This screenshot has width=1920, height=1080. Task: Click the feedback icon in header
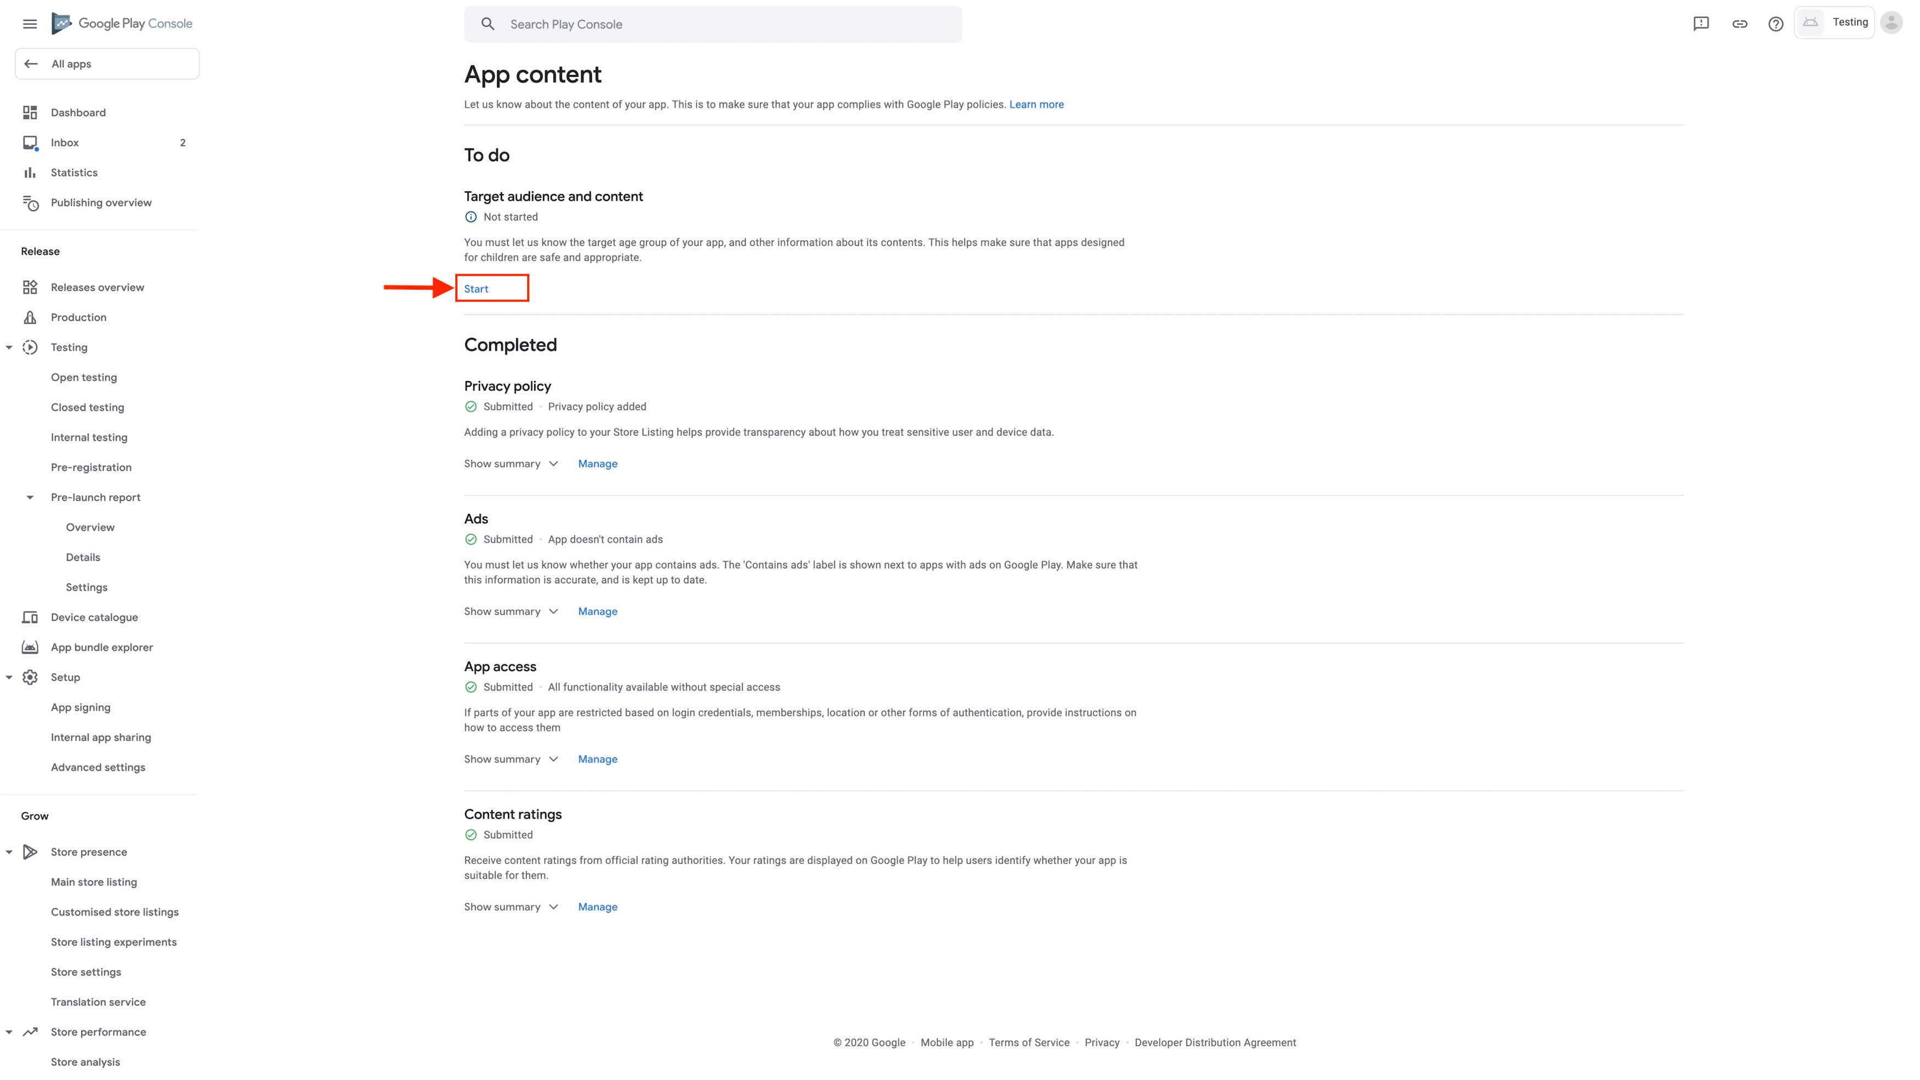(x=1701, y=24)
